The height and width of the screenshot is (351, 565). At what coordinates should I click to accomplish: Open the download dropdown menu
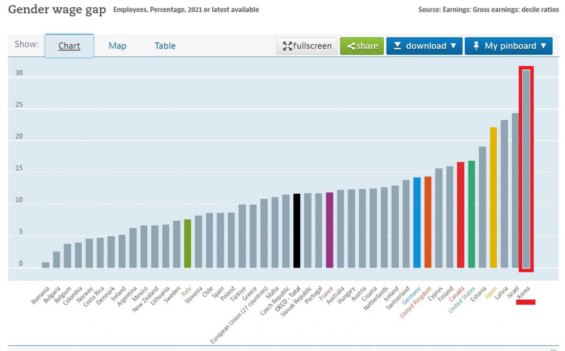click(424, 46)
